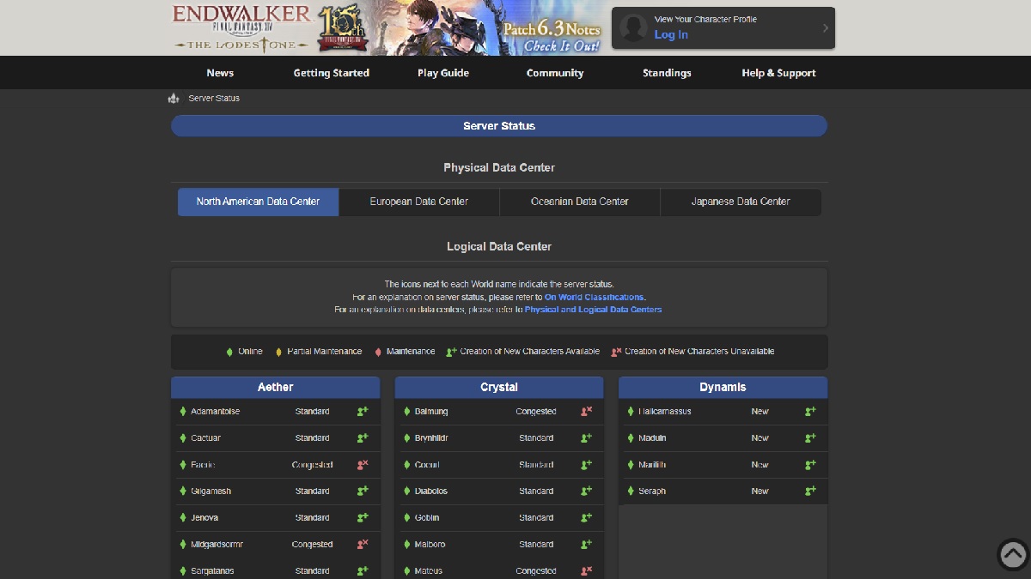Select the Japanese Data Center tab
Image resolution: width=1031 pixels, height=579 pixels.
[x=741, y=202]
